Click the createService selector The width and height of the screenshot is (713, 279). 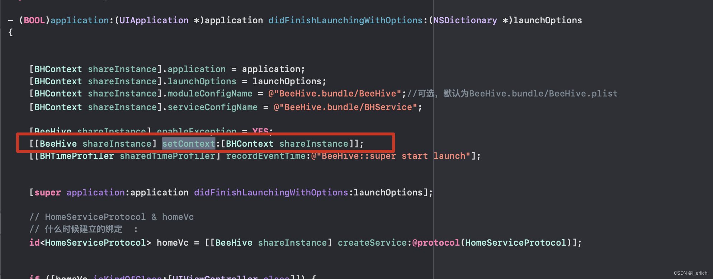pyautogui.click(x=372, y=243)
